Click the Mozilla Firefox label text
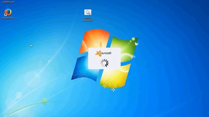Image resolution: width=209 pixels, height=117 pixels. [x=8, y=18]
